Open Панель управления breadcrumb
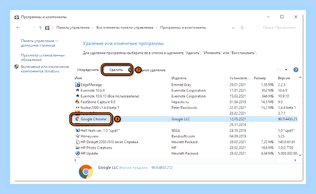This screenshot has height=194, width=316. [73, 27]
